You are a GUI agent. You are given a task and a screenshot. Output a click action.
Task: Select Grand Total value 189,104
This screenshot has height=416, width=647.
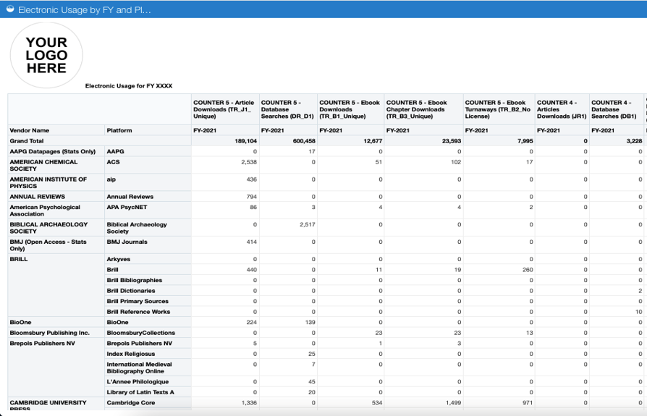pyautogui.click(x=245, y=141)
